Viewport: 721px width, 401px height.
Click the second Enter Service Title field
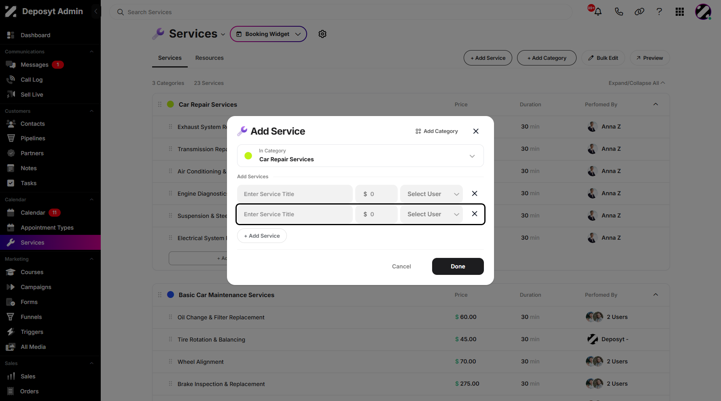click(x=295, y=214)
